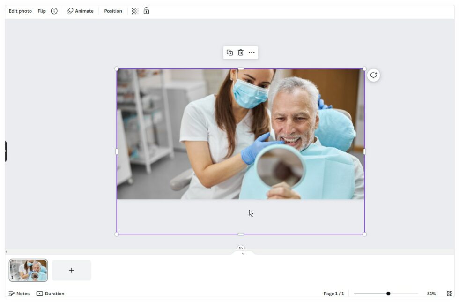Add a new page with the plus button
This screenshot has height=302, width=459.
[x=71, y=270]
